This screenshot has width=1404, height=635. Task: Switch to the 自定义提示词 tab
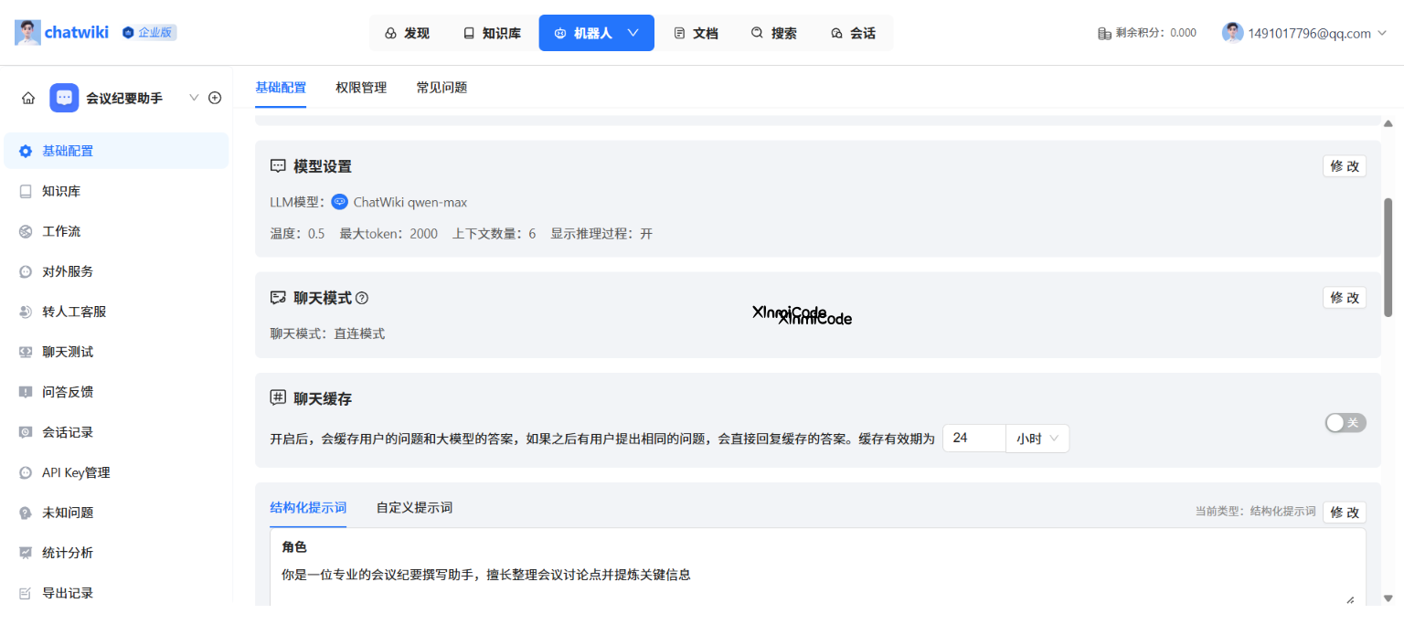414,507
